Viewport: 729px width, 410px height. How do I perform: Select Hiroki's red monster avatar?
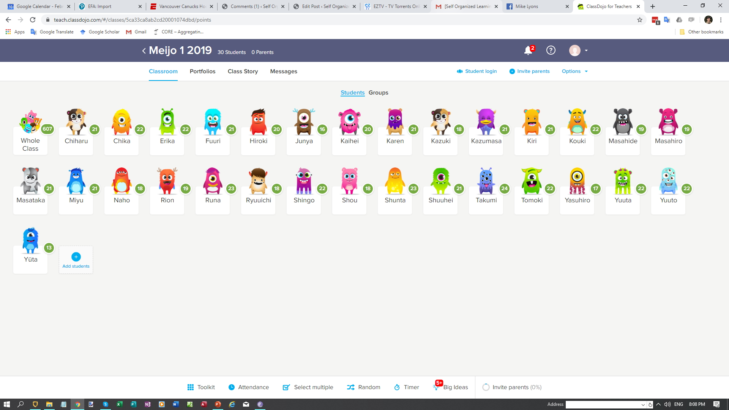(x=258, y=122)
